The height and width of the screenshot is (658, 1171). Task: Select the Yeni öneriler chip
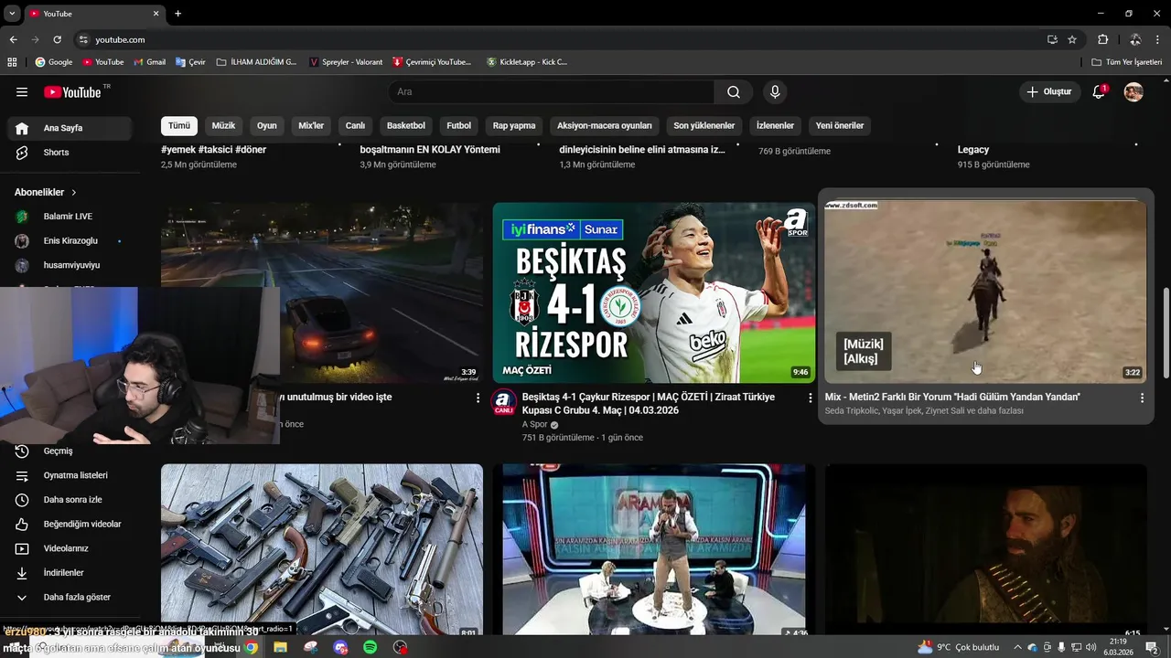point(840,125)
